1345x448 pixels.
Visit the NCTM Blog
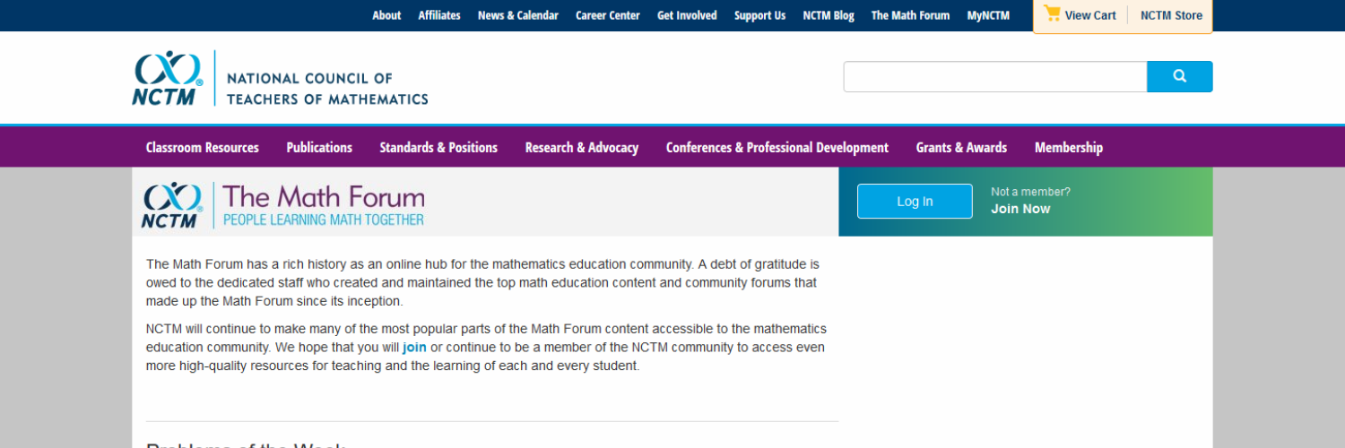(x=829, y=15)
